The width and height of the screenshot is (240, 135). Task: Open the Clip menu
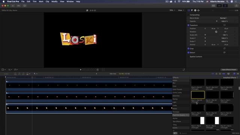click(x=47, y=1)
